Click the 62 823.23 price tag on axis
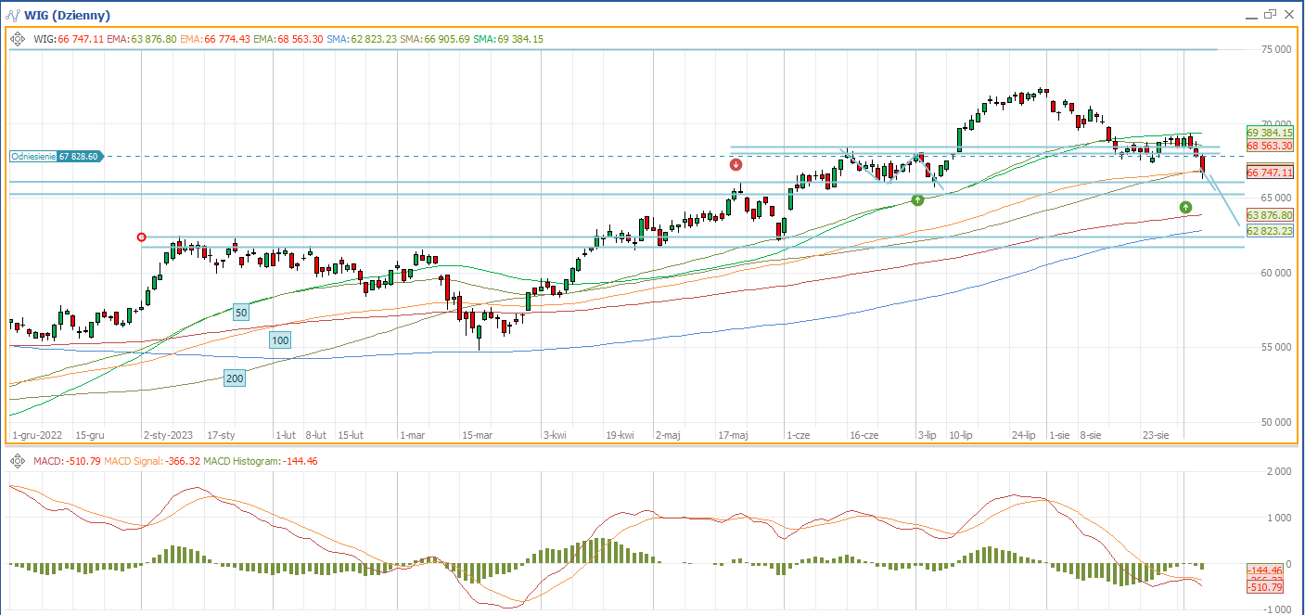Viewport: 1305px width, 615px height. tap(1271, 230)
